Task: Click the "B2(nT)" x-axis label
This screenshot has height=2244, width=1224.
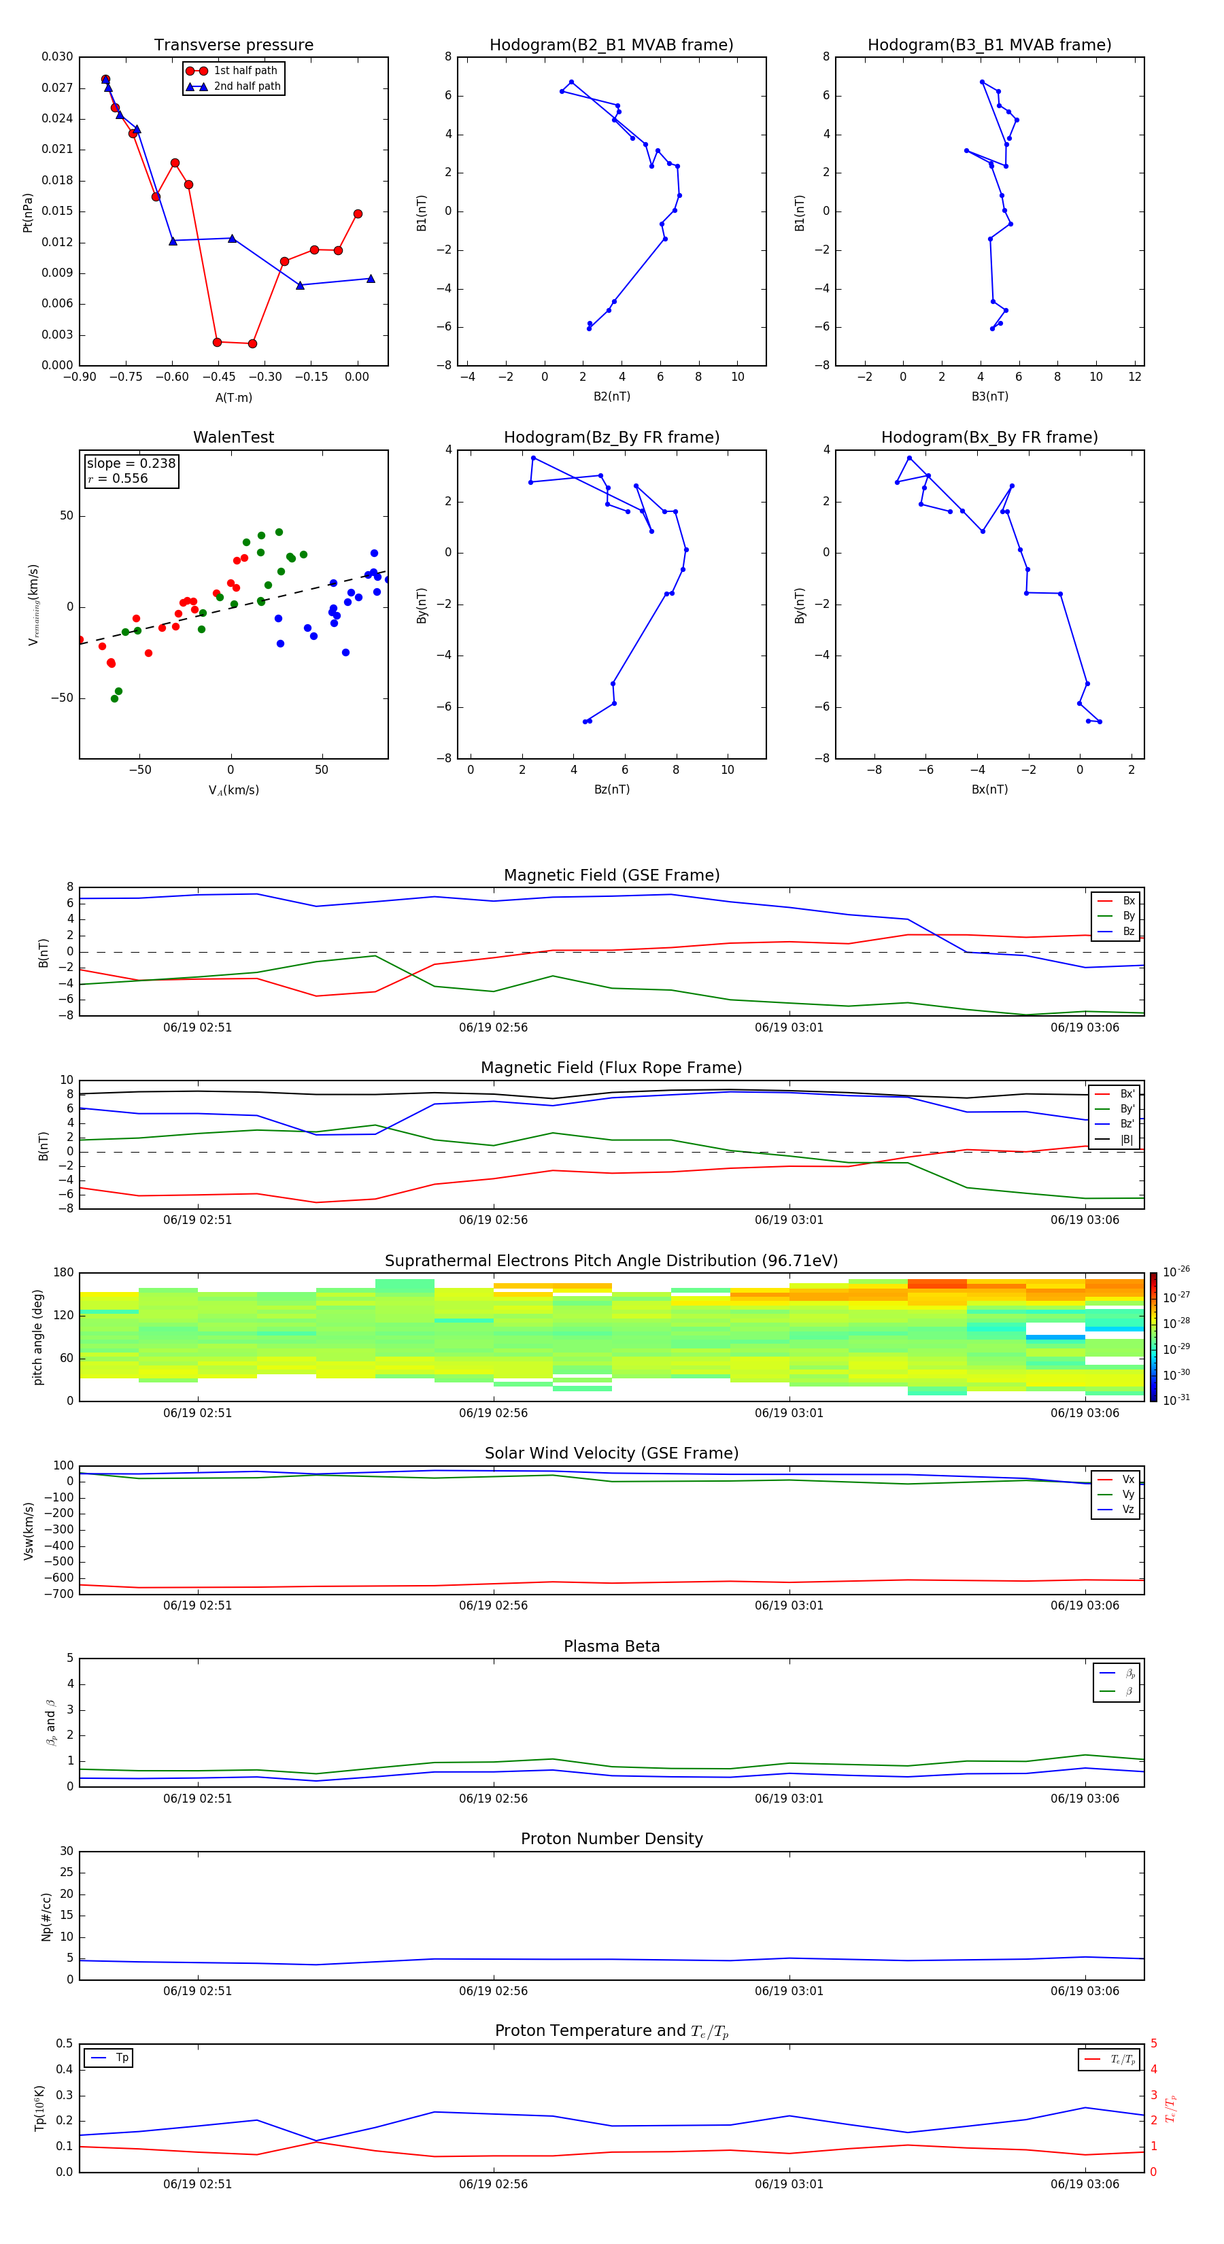Action: [x=611, y=396]
